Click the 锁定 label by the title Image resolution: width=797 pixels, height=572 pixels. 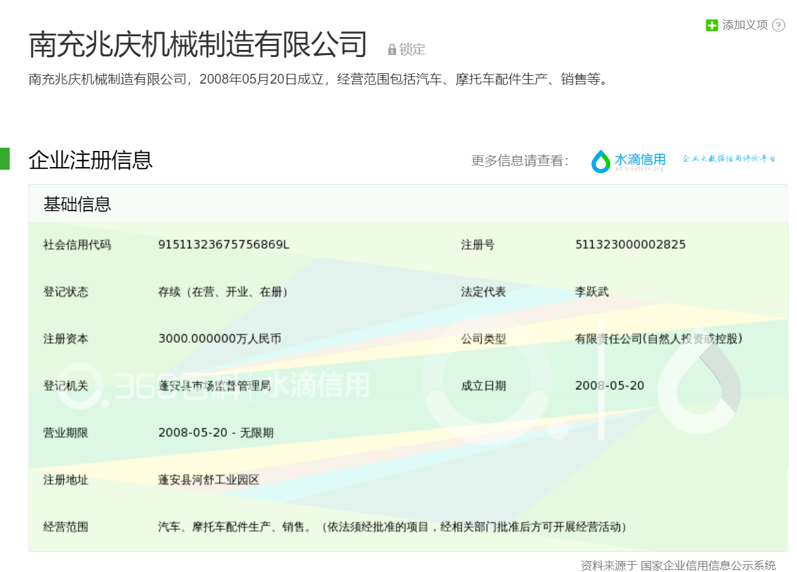412,49
